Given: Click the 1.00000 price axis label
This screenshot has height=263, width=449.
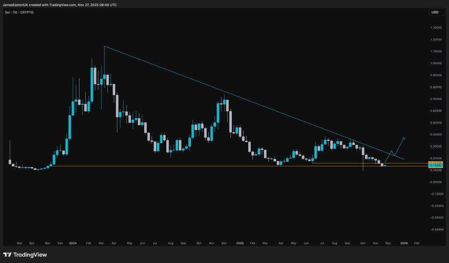Looking at the screenshot, I should (436, 63).
